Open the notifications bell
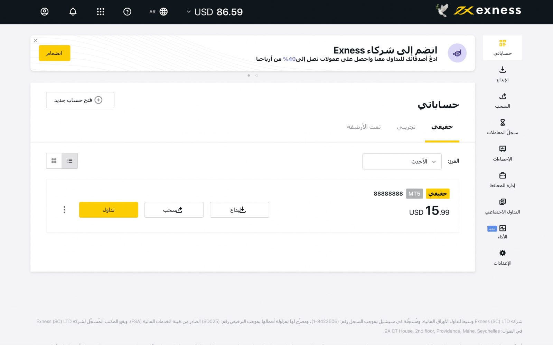 (73, 12)
